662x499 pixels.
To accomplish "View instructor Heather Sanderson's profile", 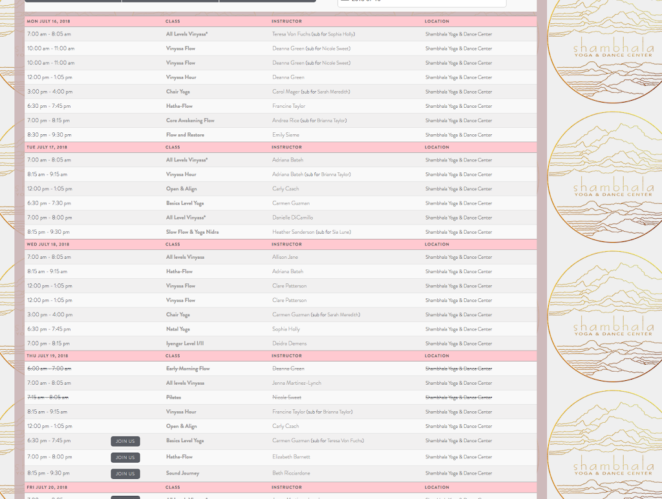I will coord(293,232).
